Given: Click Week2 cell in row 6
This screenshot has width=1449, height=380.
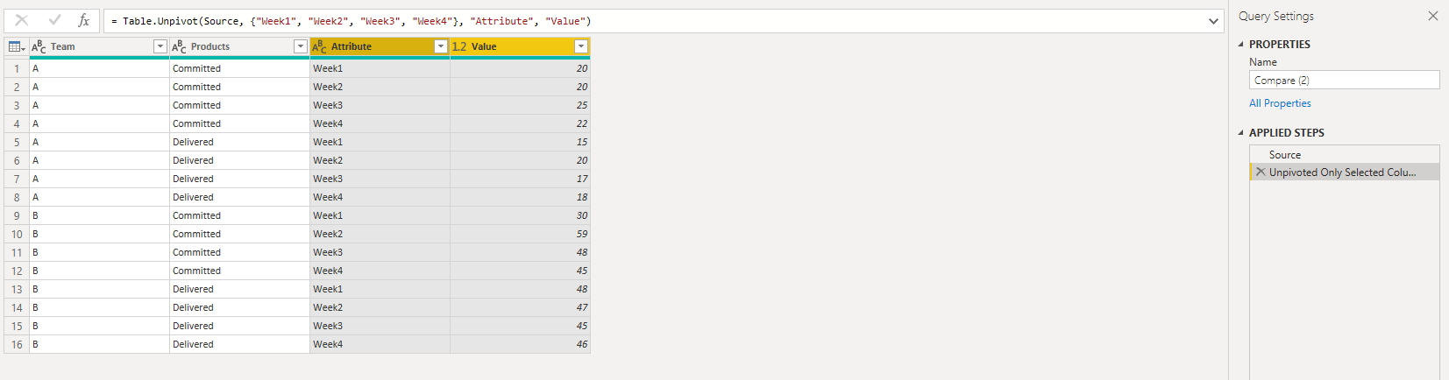Looking at the screenshot, I should [x=380, y=160].
